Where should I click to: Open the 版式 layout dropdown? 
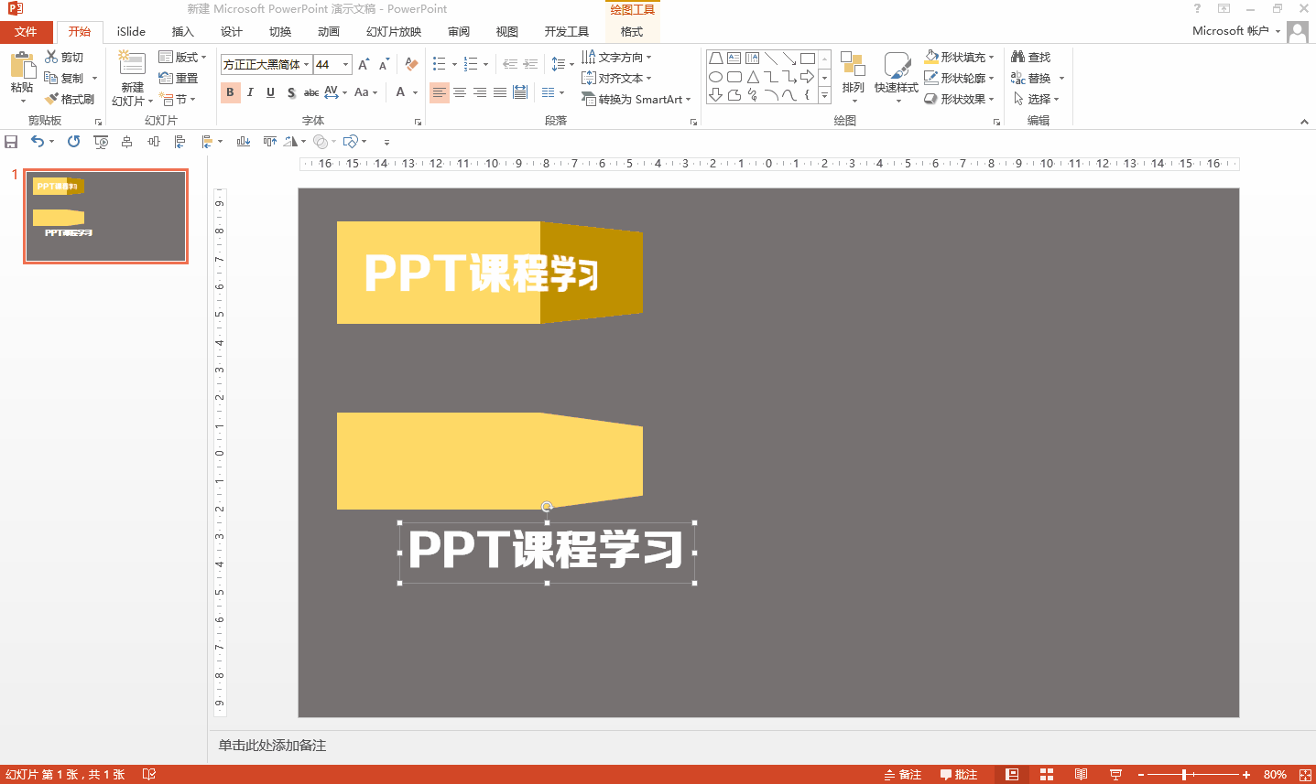182,56
